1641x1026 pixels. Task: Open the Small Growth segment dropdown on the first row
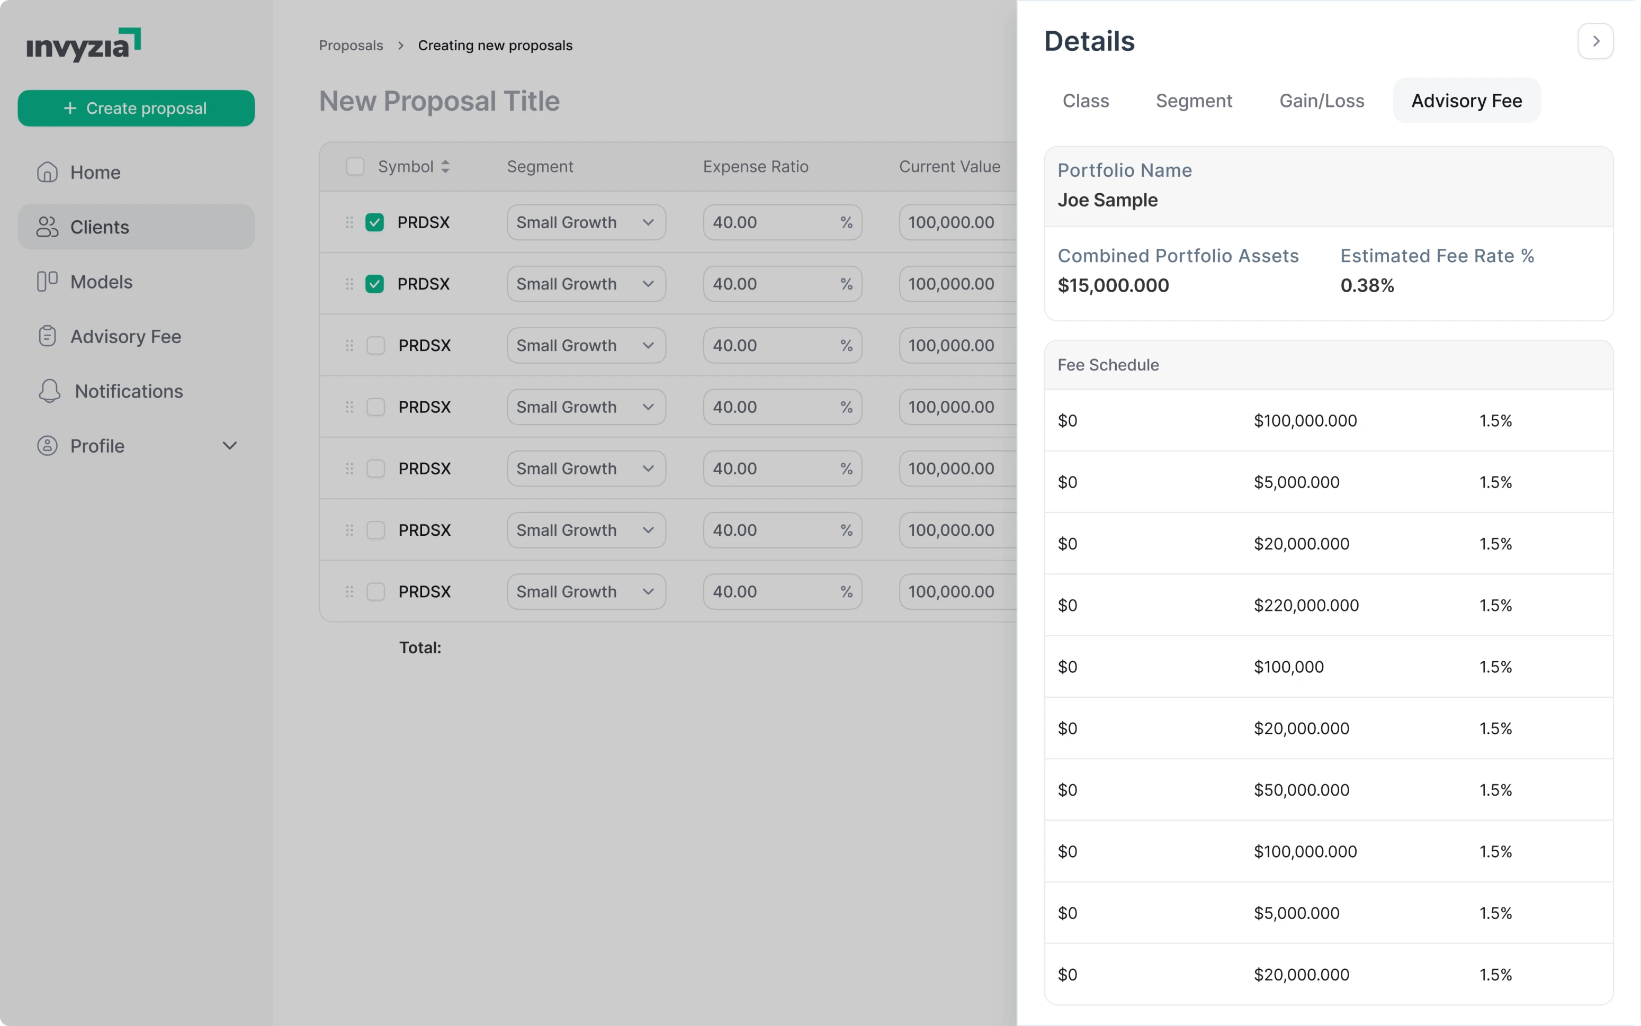pos(586,222)
